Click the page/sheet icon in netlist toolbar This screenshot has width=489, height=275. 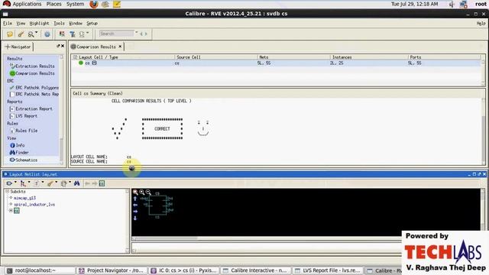pyautogui.click(x=37, y=183)
